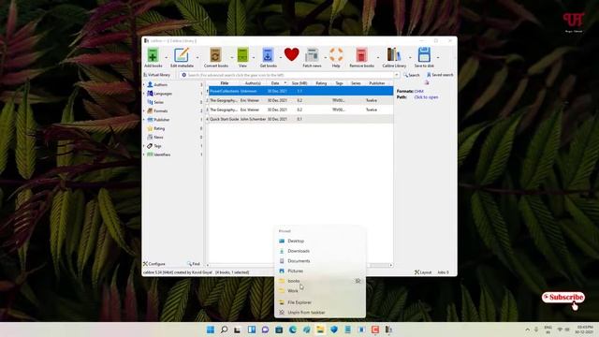
Task: Click the Find button in tag browser
Action: click(x=194, y=264)
